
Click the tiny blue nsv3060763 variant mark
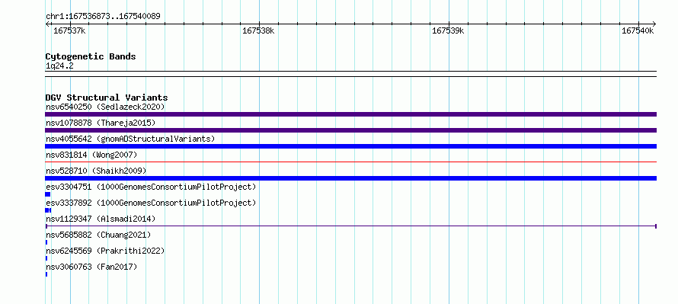tap(46, 274)
